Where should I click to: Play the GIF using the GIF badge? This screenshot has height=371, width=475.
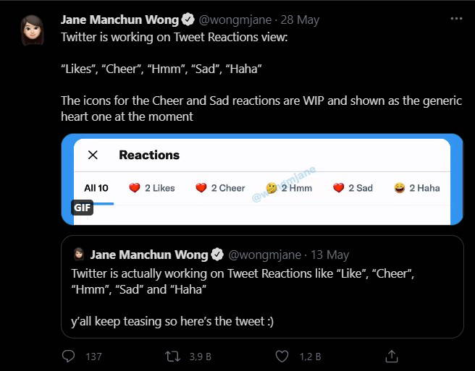point(82,208)
